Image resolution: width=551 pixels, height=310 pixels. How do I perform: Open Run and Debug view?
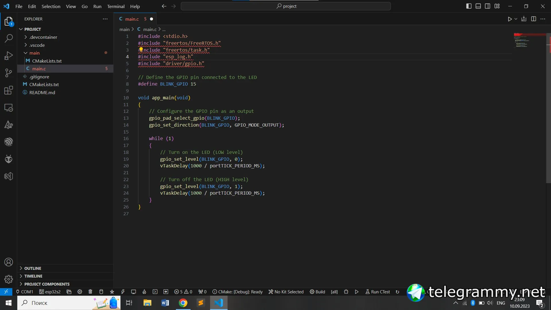(x=9, y=56)
